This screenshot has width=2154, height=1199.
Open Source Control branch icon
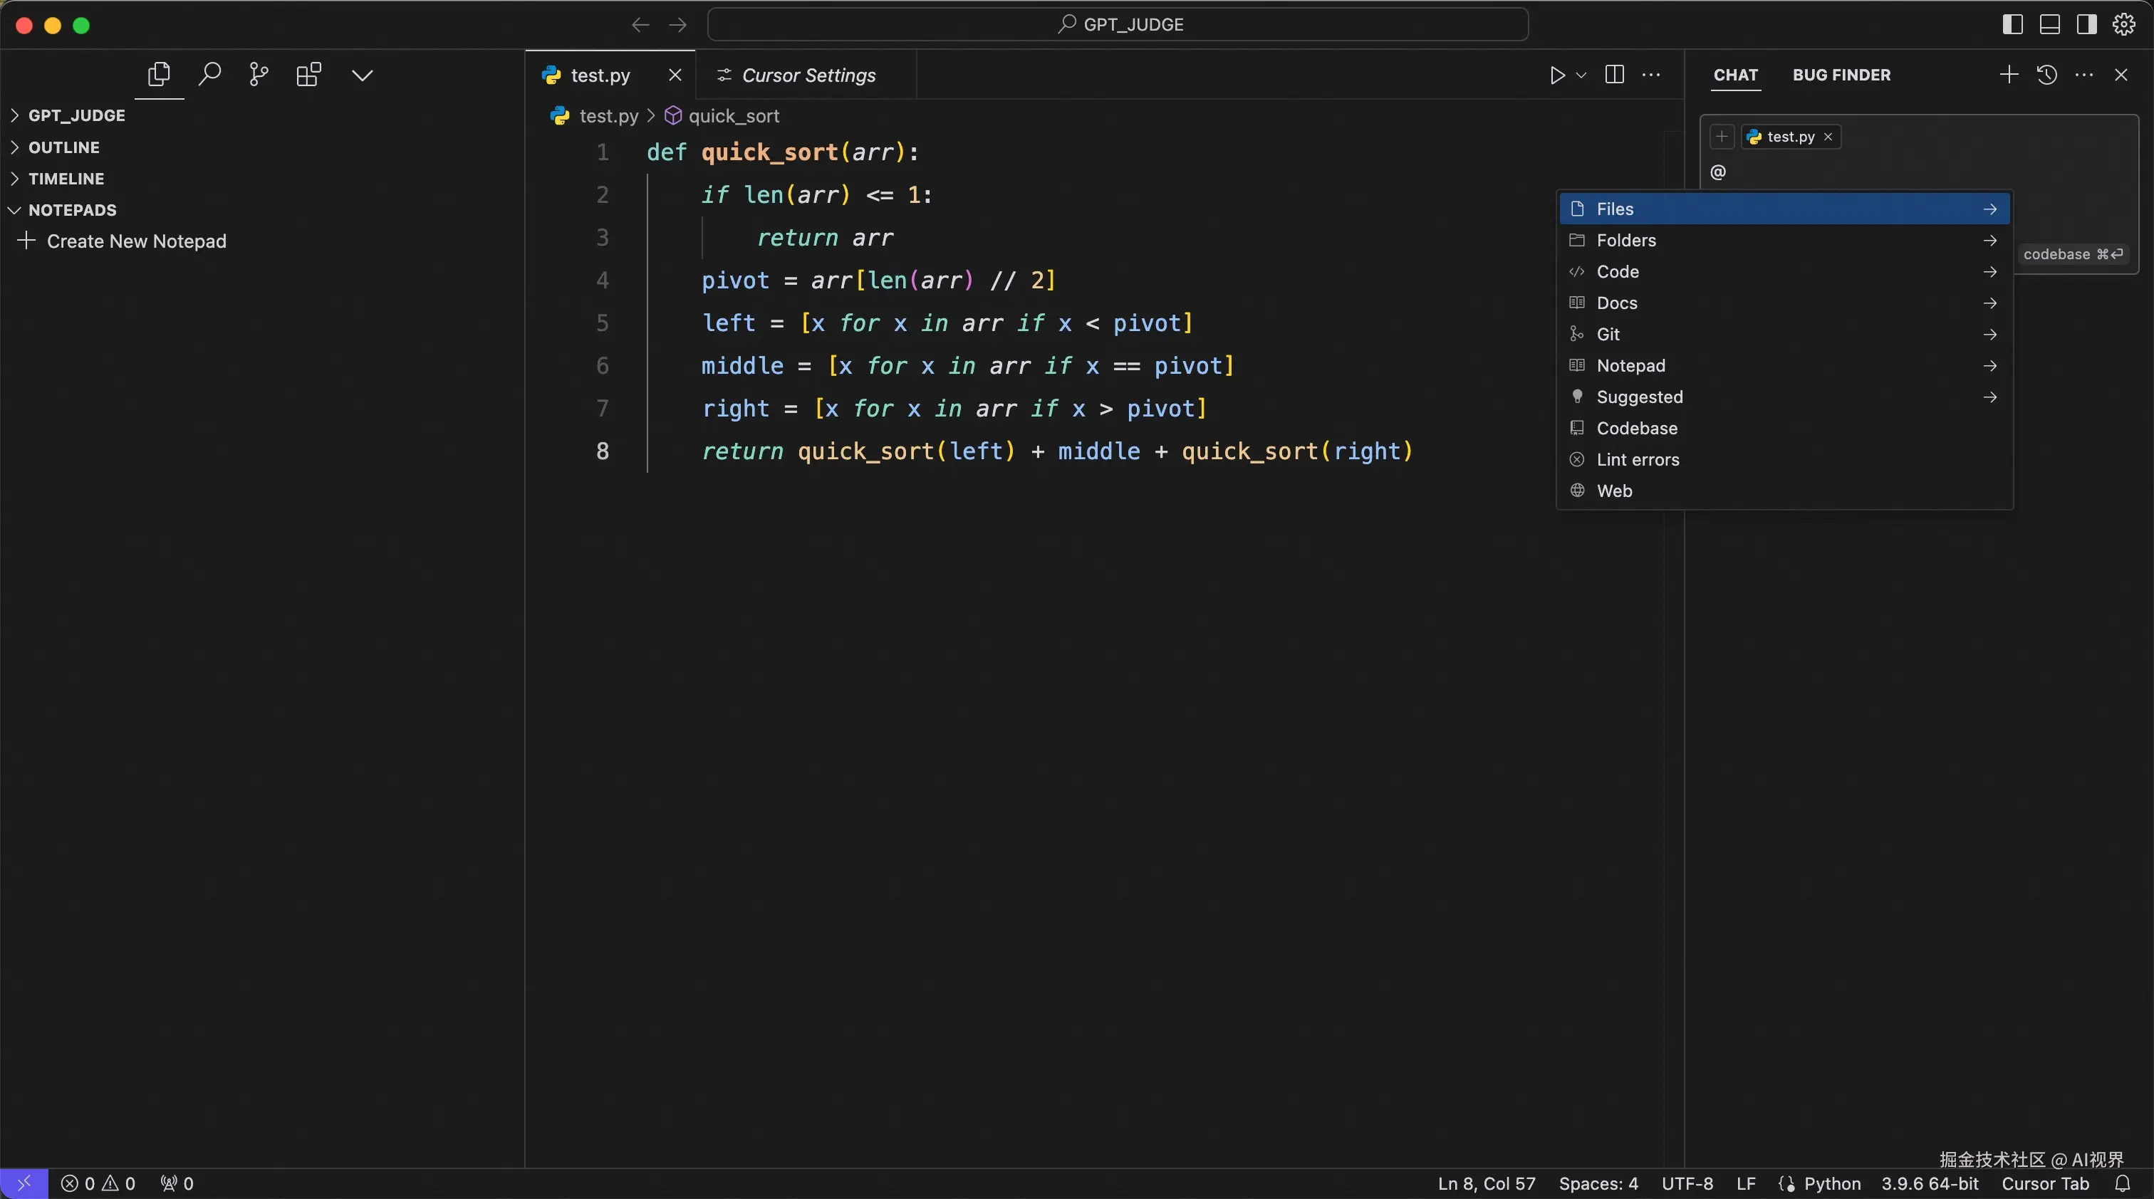259,75
